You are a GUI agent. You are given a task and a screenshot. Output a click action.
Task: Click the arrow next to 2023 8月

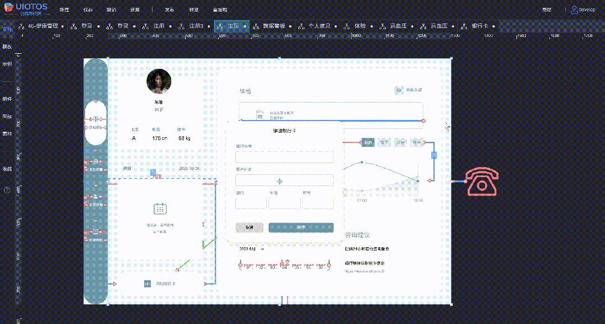tap(262, 249)
